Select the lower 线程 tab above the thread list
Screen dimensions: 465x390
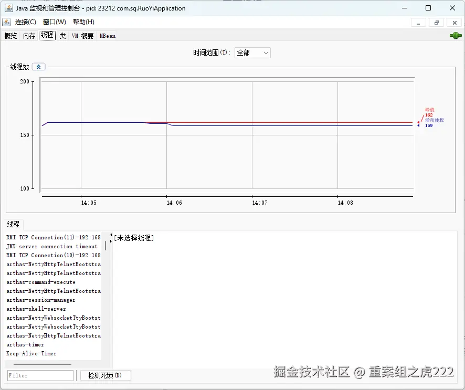13,224
